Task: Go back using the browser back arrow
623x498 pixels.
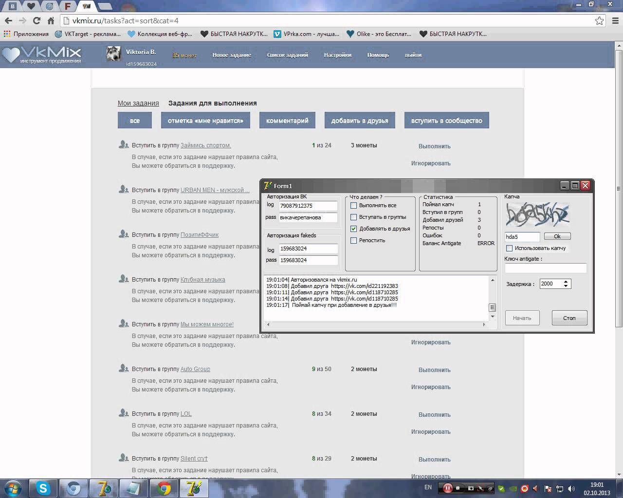Action: coord(8,20)
